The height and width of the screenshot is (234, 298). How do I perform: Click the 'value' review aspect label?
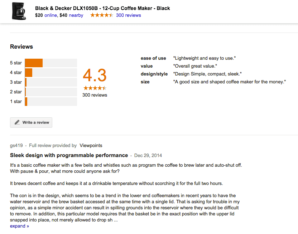147,66
